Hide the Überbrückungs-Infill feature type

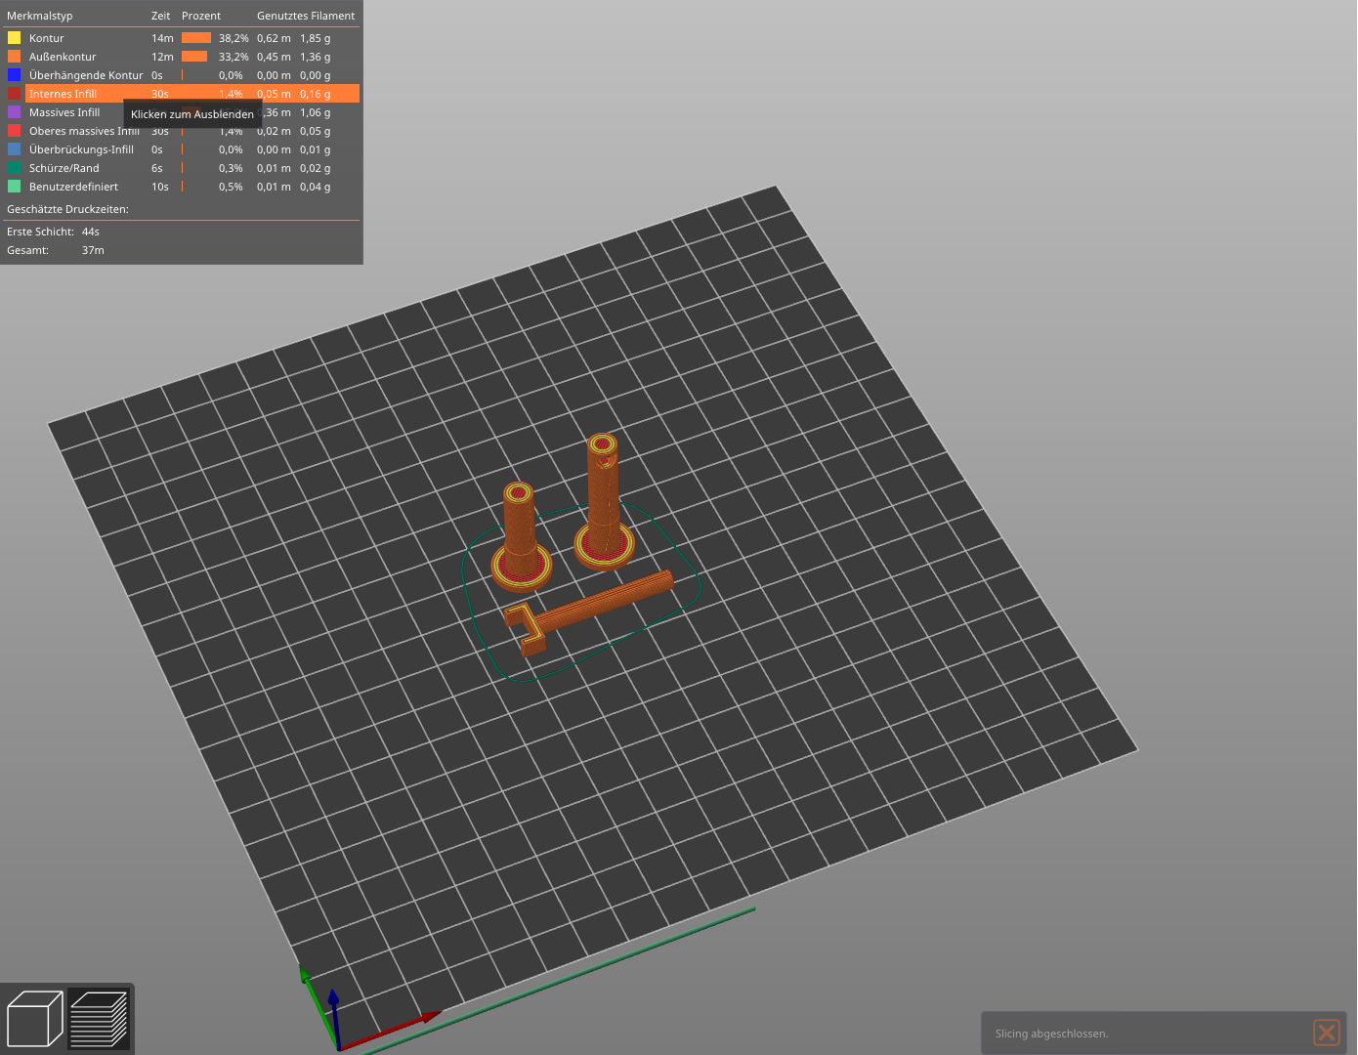coord(182,149)
